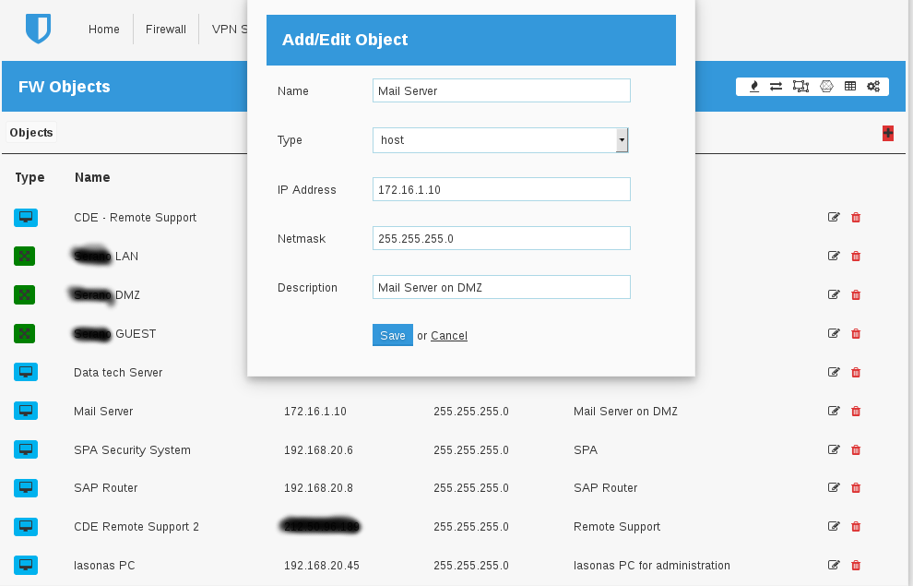Click the hexagon icon in header toolbar
The image size is (913, 586).
coord(826,87)
